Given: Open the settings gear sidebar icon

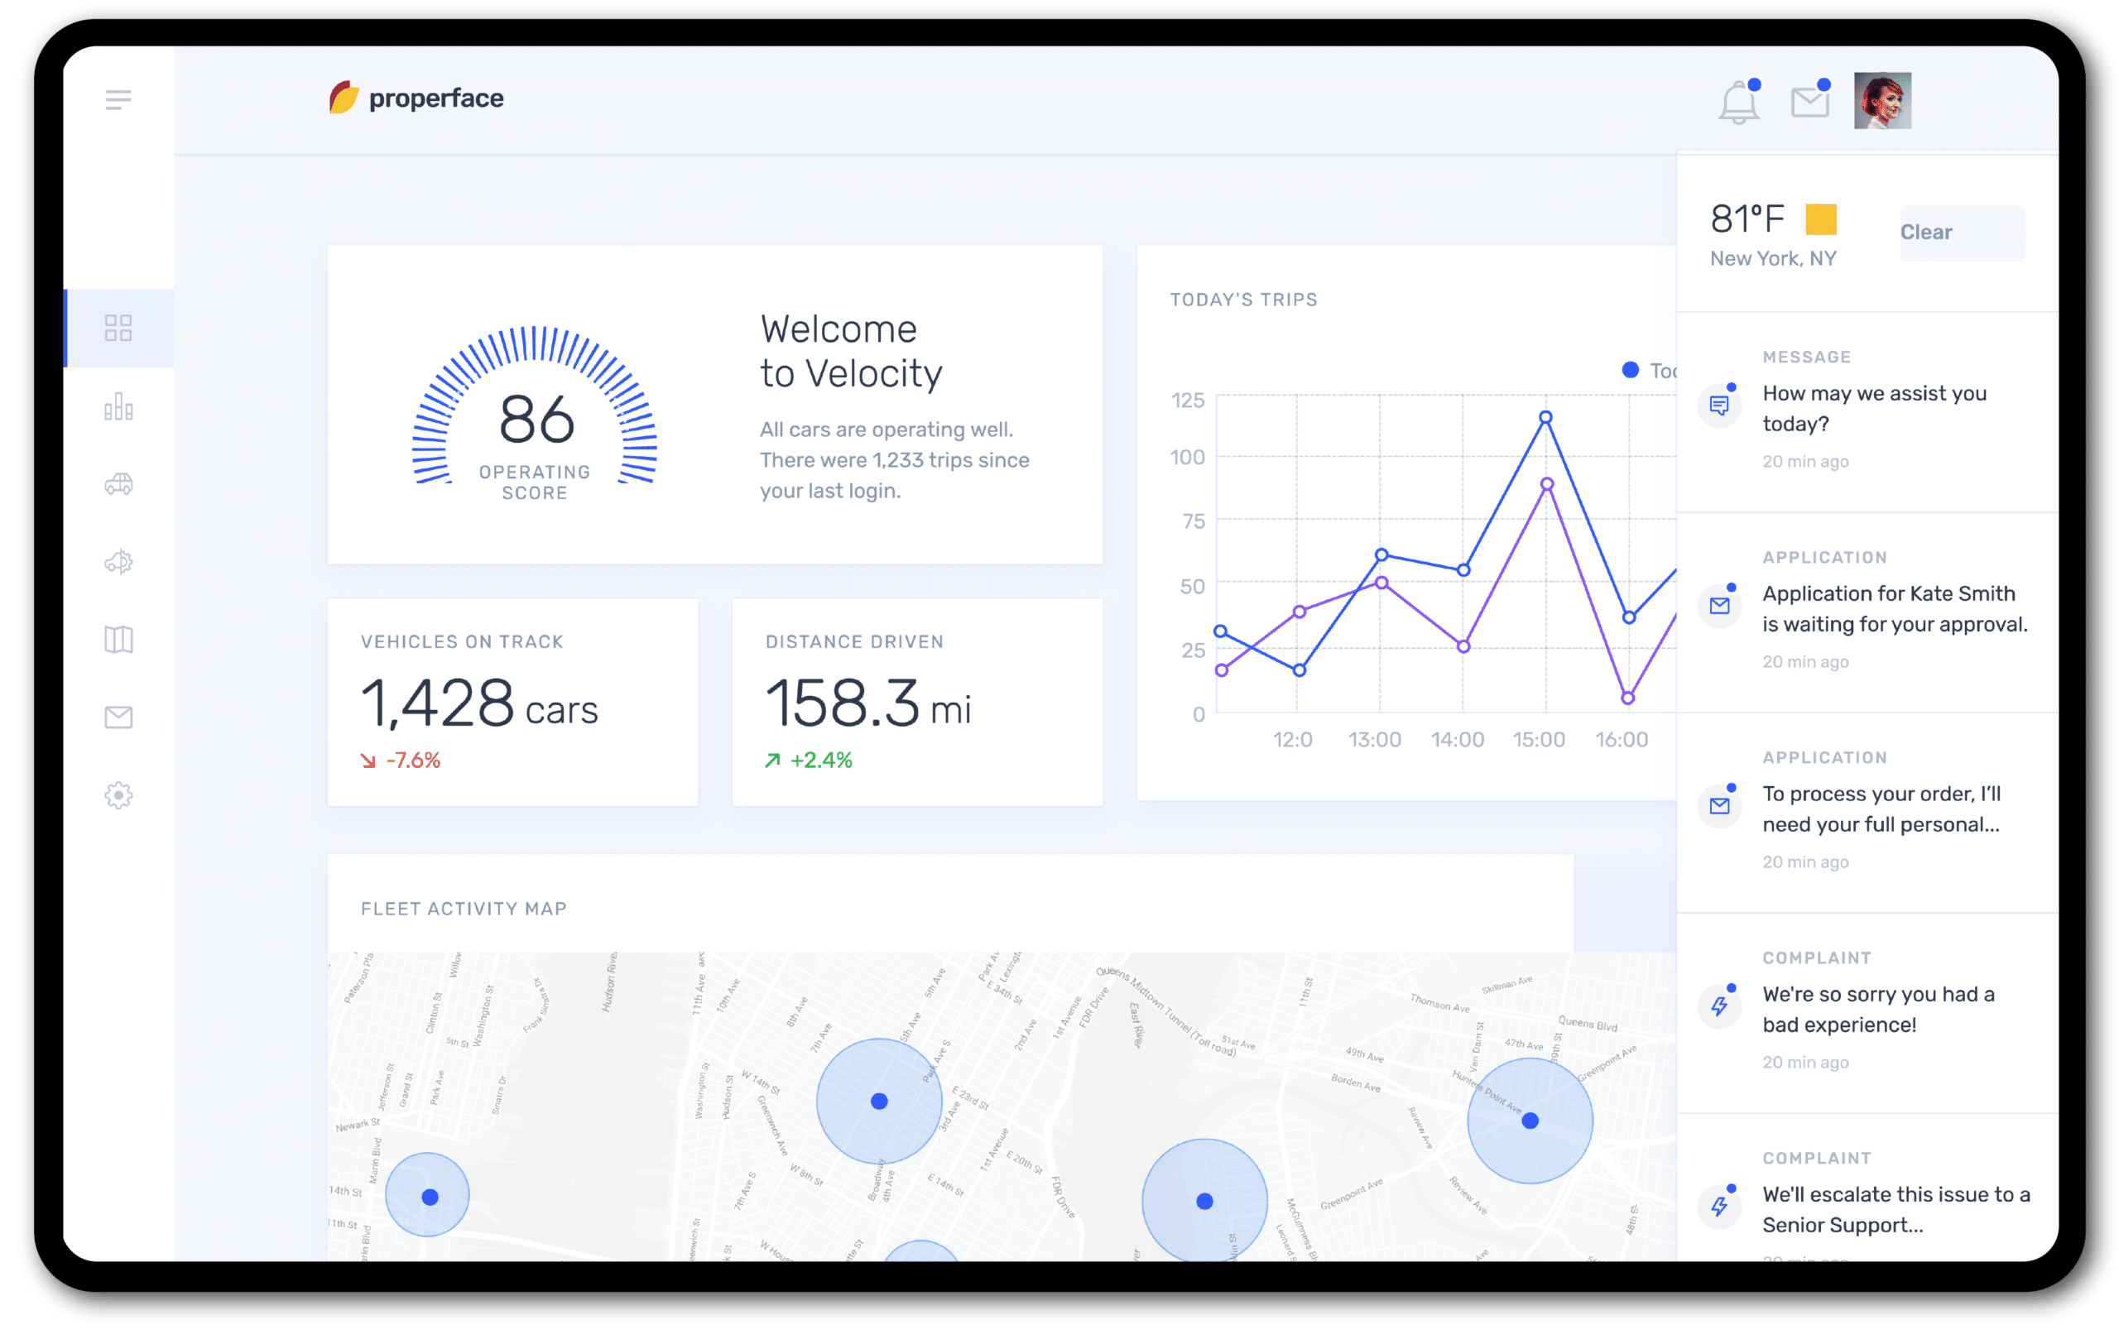Looking at the screenshot, I should click(x=118, y=795).
